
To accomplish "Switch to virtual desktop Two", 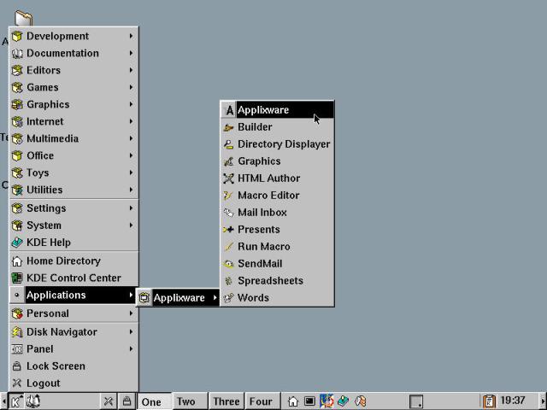I will (185, 401).
